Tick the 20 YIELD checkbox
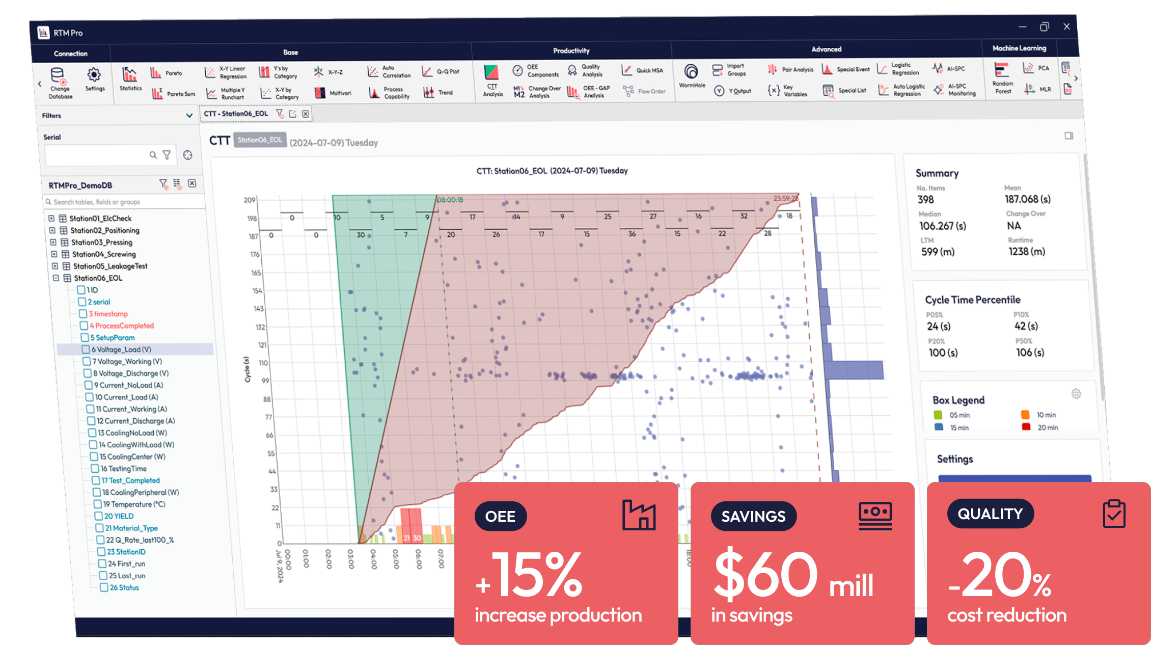The height and width of the screenshot is (645, 1151). tap(99, 516)
